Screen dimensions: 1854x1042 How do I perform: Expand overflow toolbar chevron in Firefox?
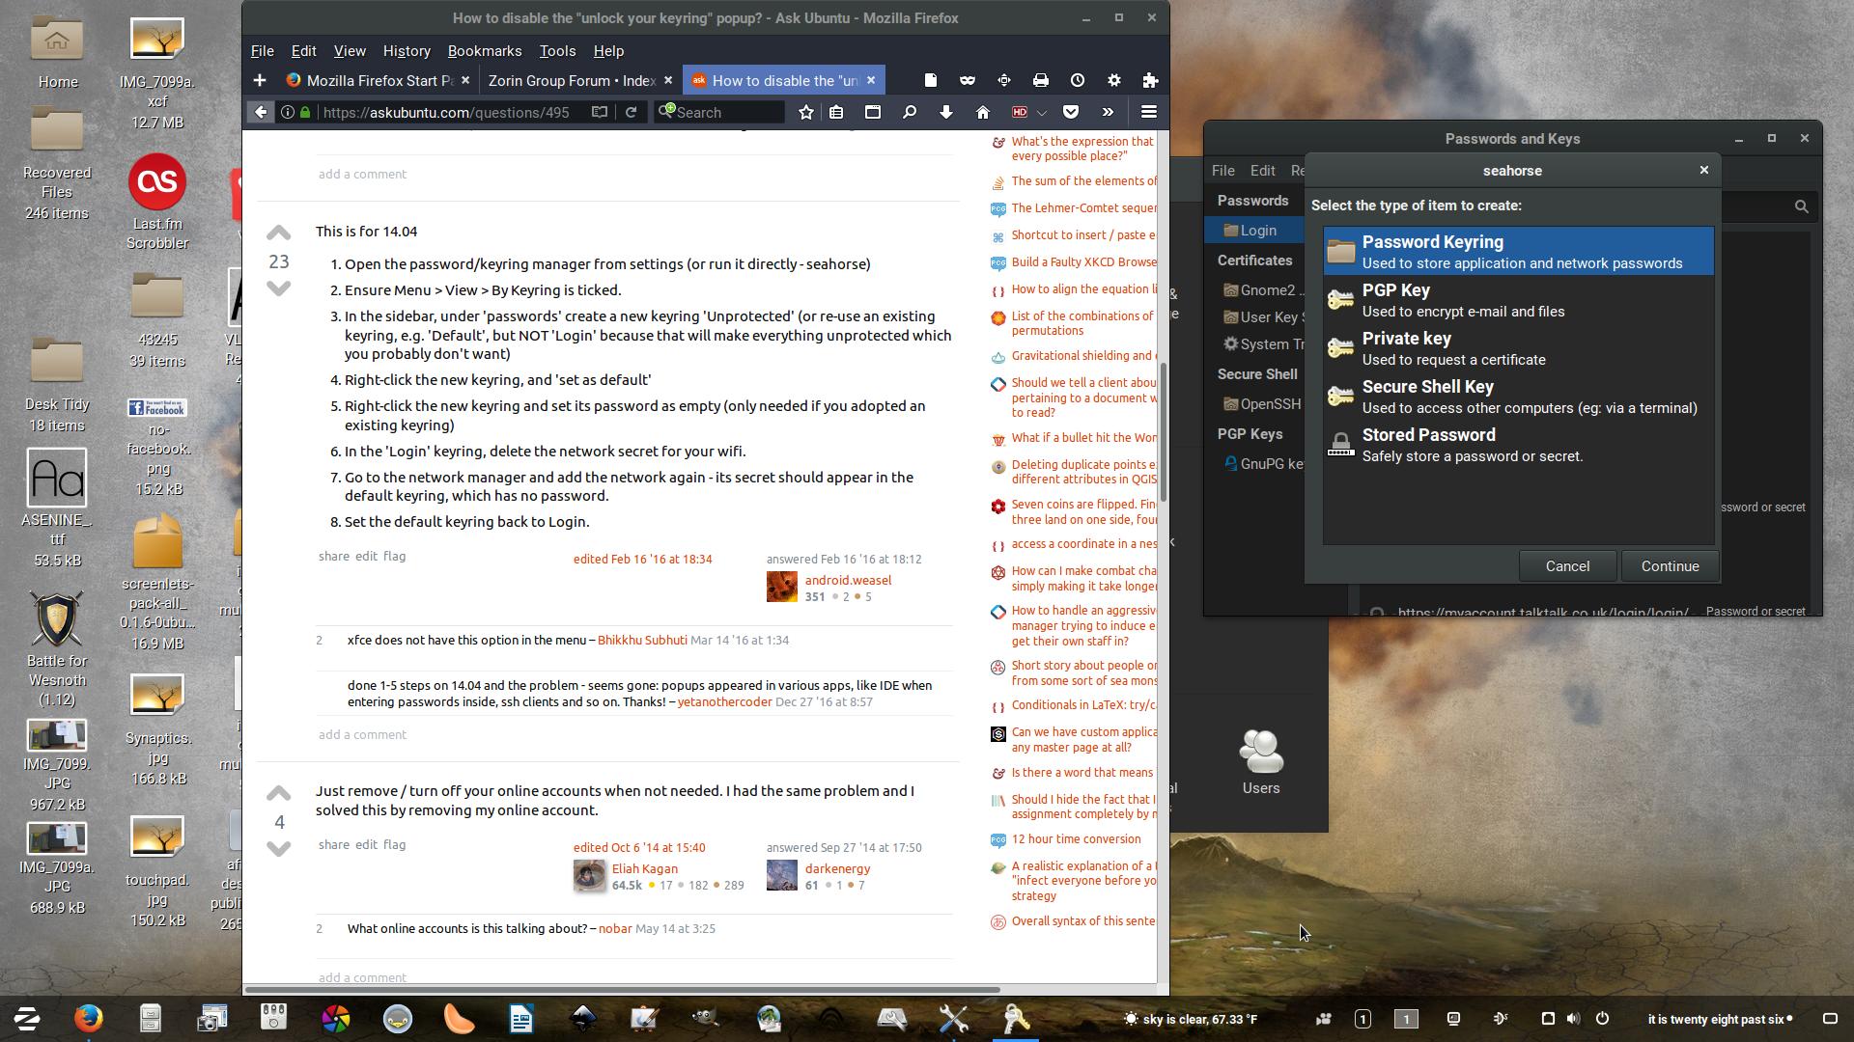[x=1108, y=112]
